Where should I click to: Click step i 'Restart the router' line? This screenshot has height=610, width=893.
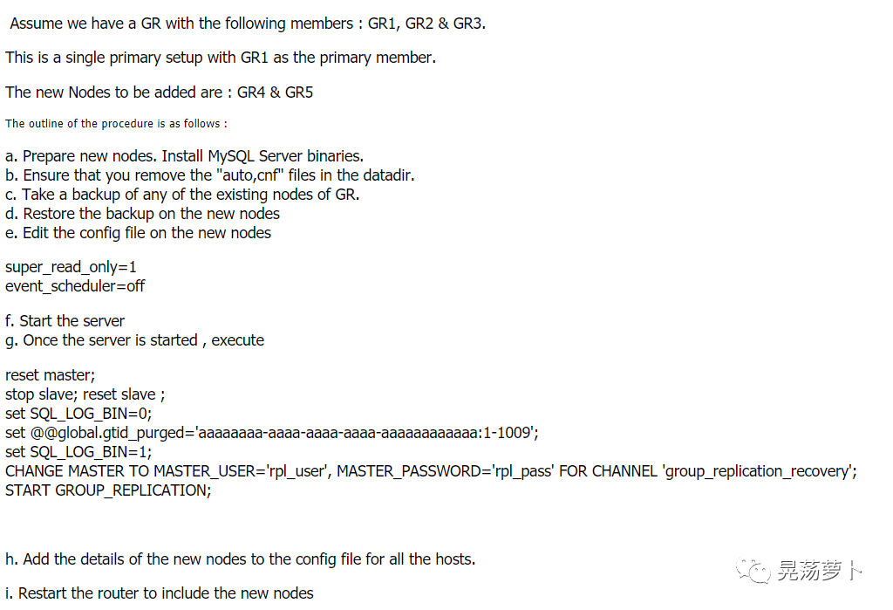[160, 593]
